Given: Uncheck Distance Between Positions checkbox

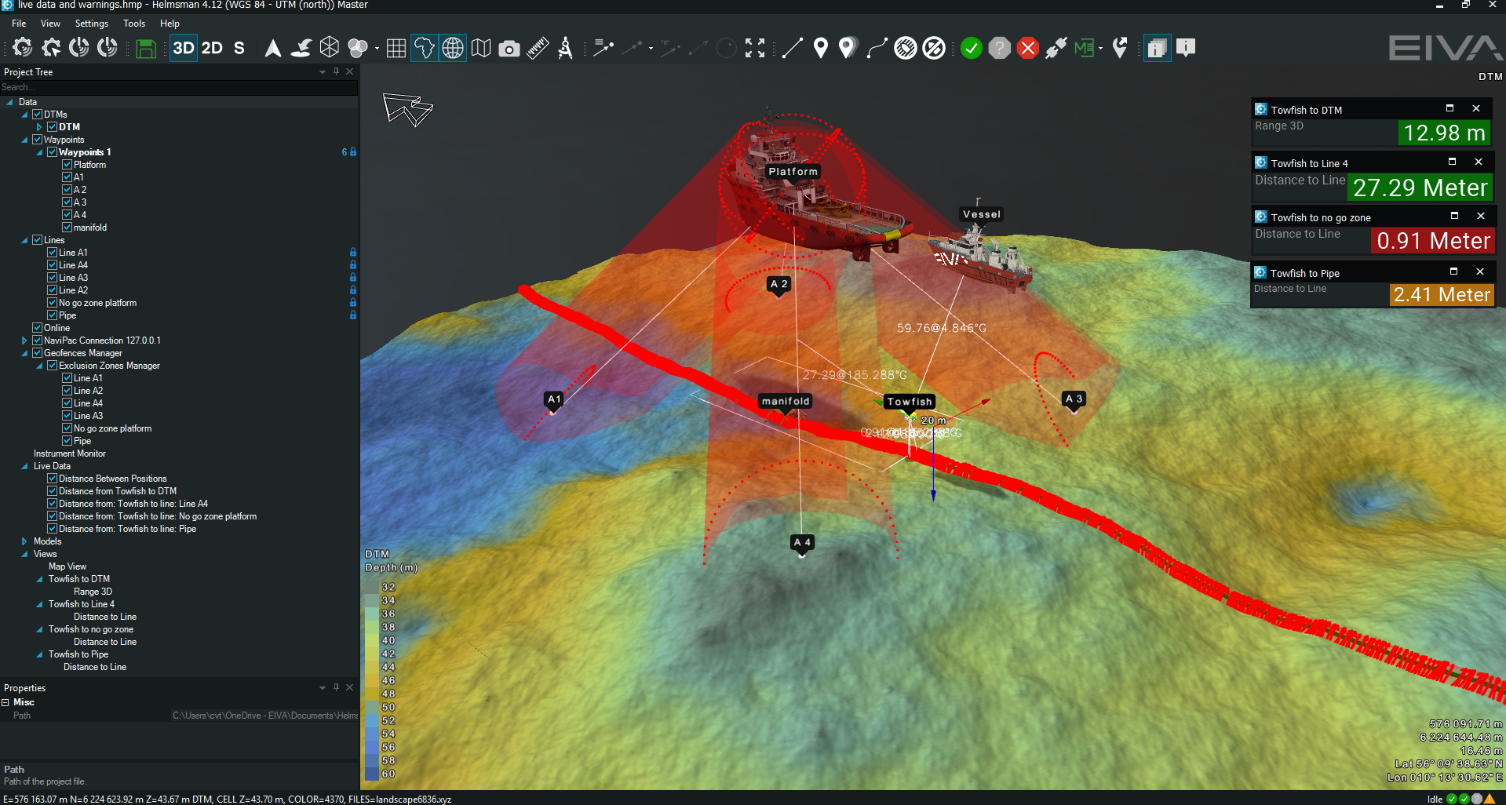Looking at the screenshot, I should [52, 479].
